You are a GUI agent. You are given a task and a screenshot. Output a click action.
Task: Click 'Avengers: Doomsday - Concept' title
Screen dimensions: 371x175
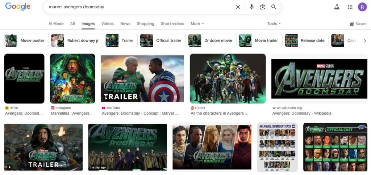(140, 114)
